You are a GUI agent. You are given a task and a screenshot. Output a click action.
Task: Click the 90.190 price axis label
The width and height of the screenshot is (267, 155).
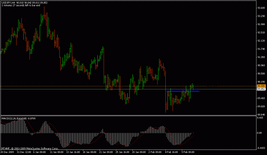tap(261, 82)
